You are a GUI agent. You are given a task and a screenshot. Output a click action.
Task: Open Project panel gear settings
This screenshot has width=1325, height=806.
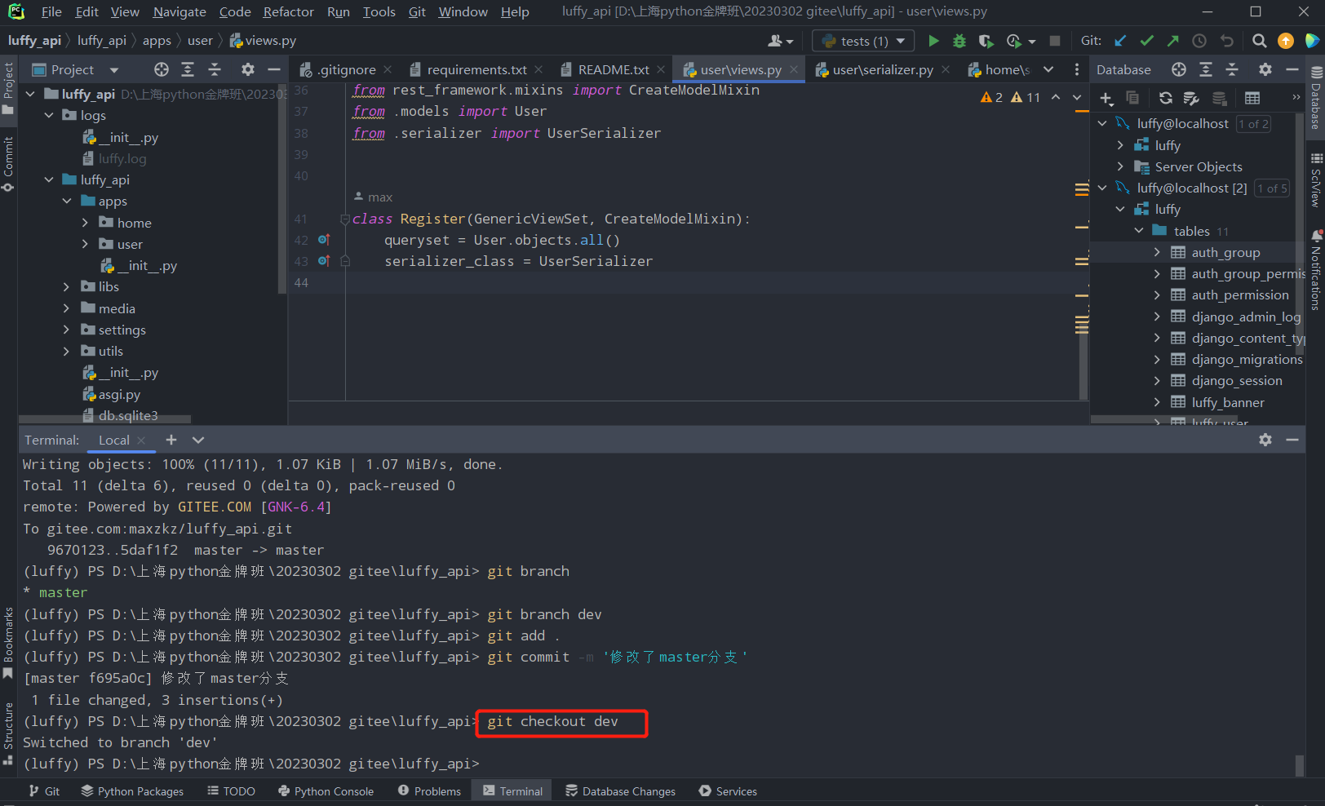[x=248, y=69]
